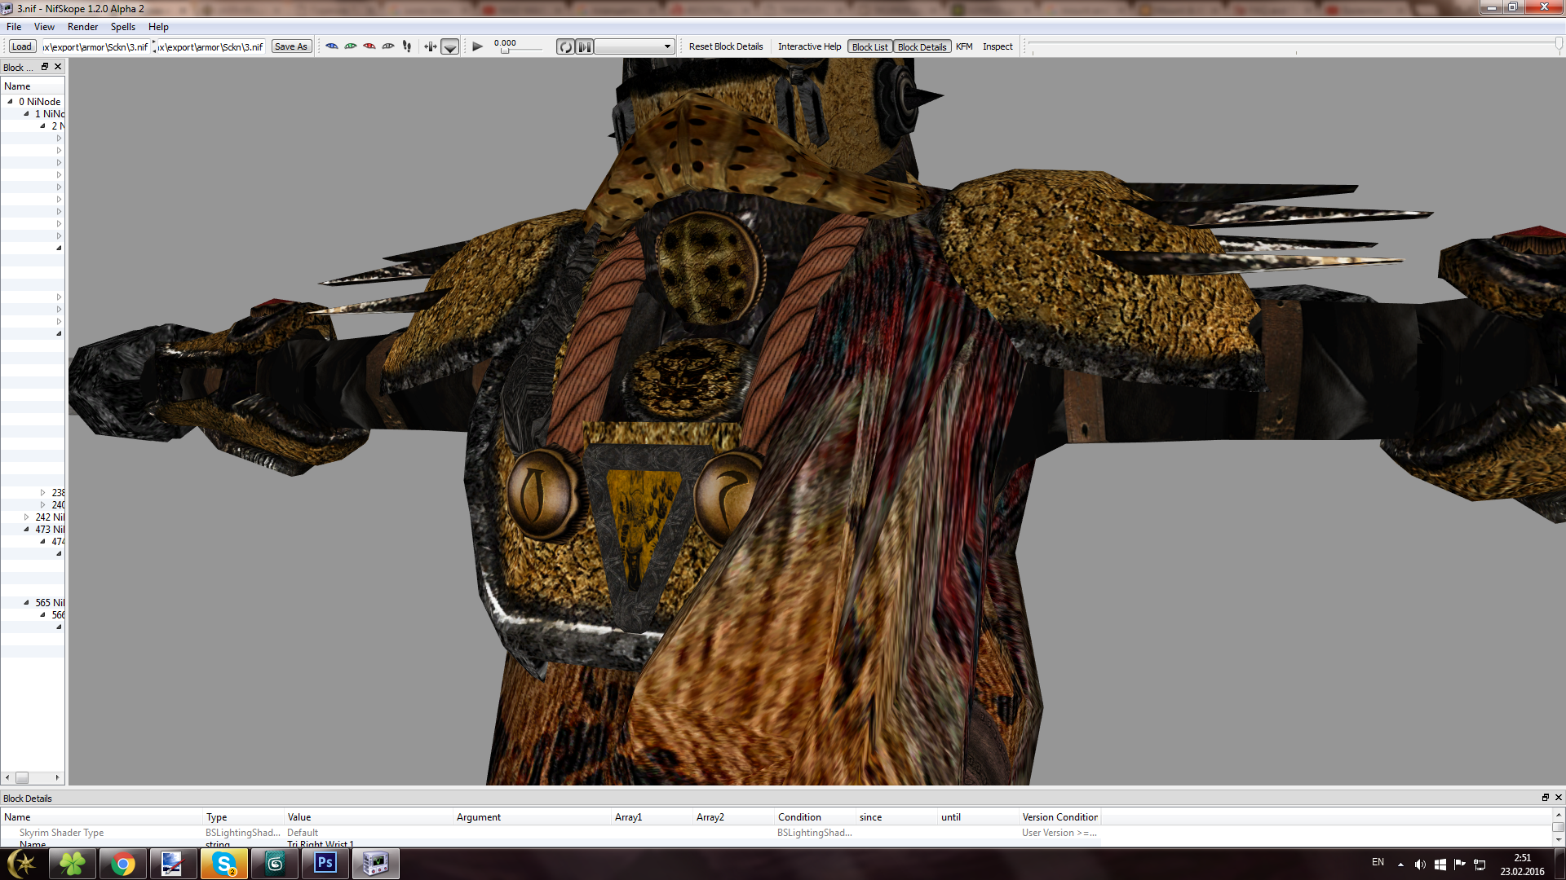Viewport: 1566px width, 880px height.
Task: Click Interactive Help
Action: 809,46
